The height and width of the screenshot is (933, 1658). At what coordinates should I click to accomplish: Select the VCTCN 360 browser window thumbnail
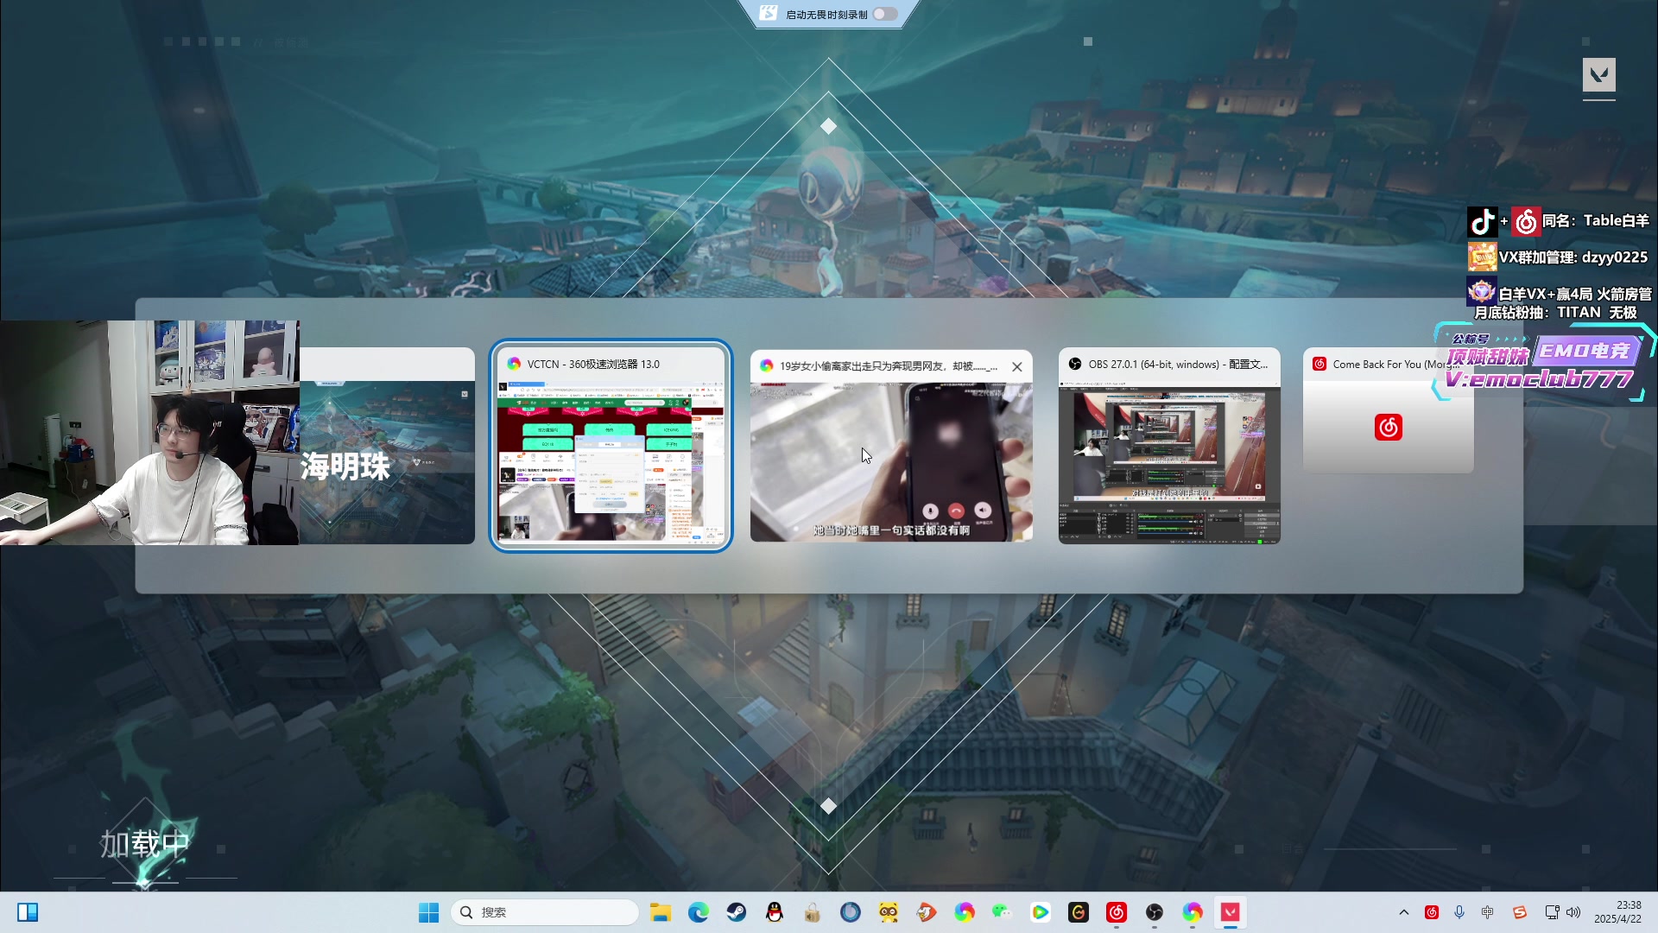[x=611, y=445]
